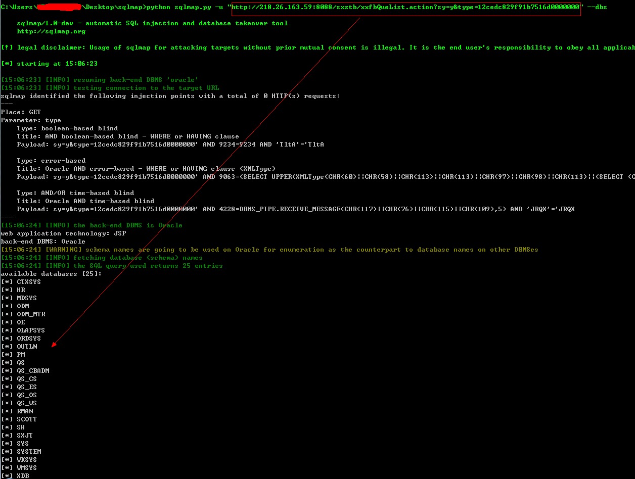Click the ORDSYS database entry

pyautogui.click(x=21, y=339)
